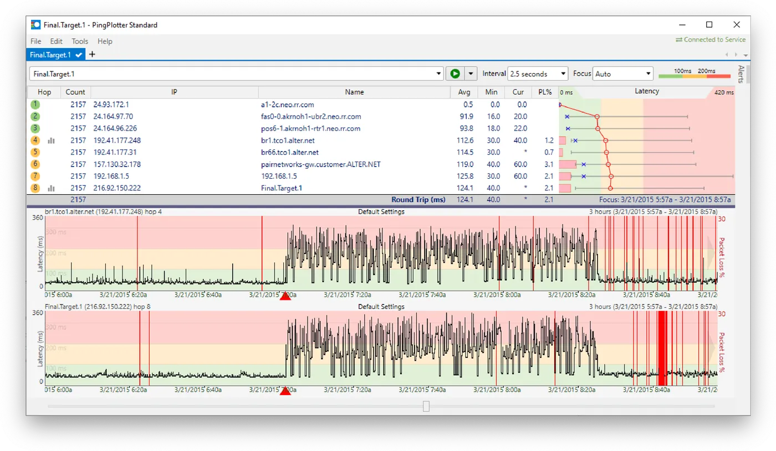The height and width of the screenshot is (451, 776).
Task: Click the hop 1 green circle icon
Action: 35,105
